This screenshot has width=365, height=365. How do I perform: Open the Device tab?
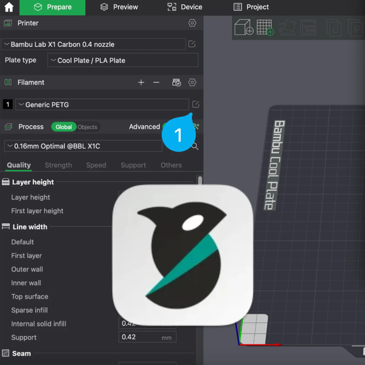pyautogui.click(x=185, y=7)
